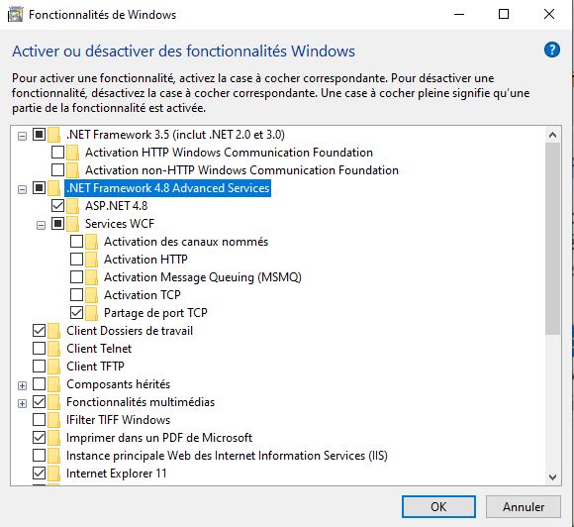The height and width of the screenshot is (527, 574).
Task: Click folder icon beside .NET Framework 3.5
Action: [x=53, y=135]
